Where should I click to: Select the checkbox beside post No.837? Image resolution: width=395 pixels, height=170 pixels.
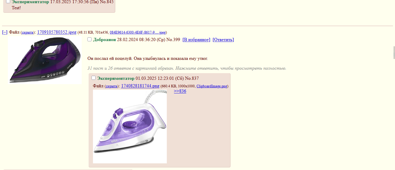tap(94, 78)
